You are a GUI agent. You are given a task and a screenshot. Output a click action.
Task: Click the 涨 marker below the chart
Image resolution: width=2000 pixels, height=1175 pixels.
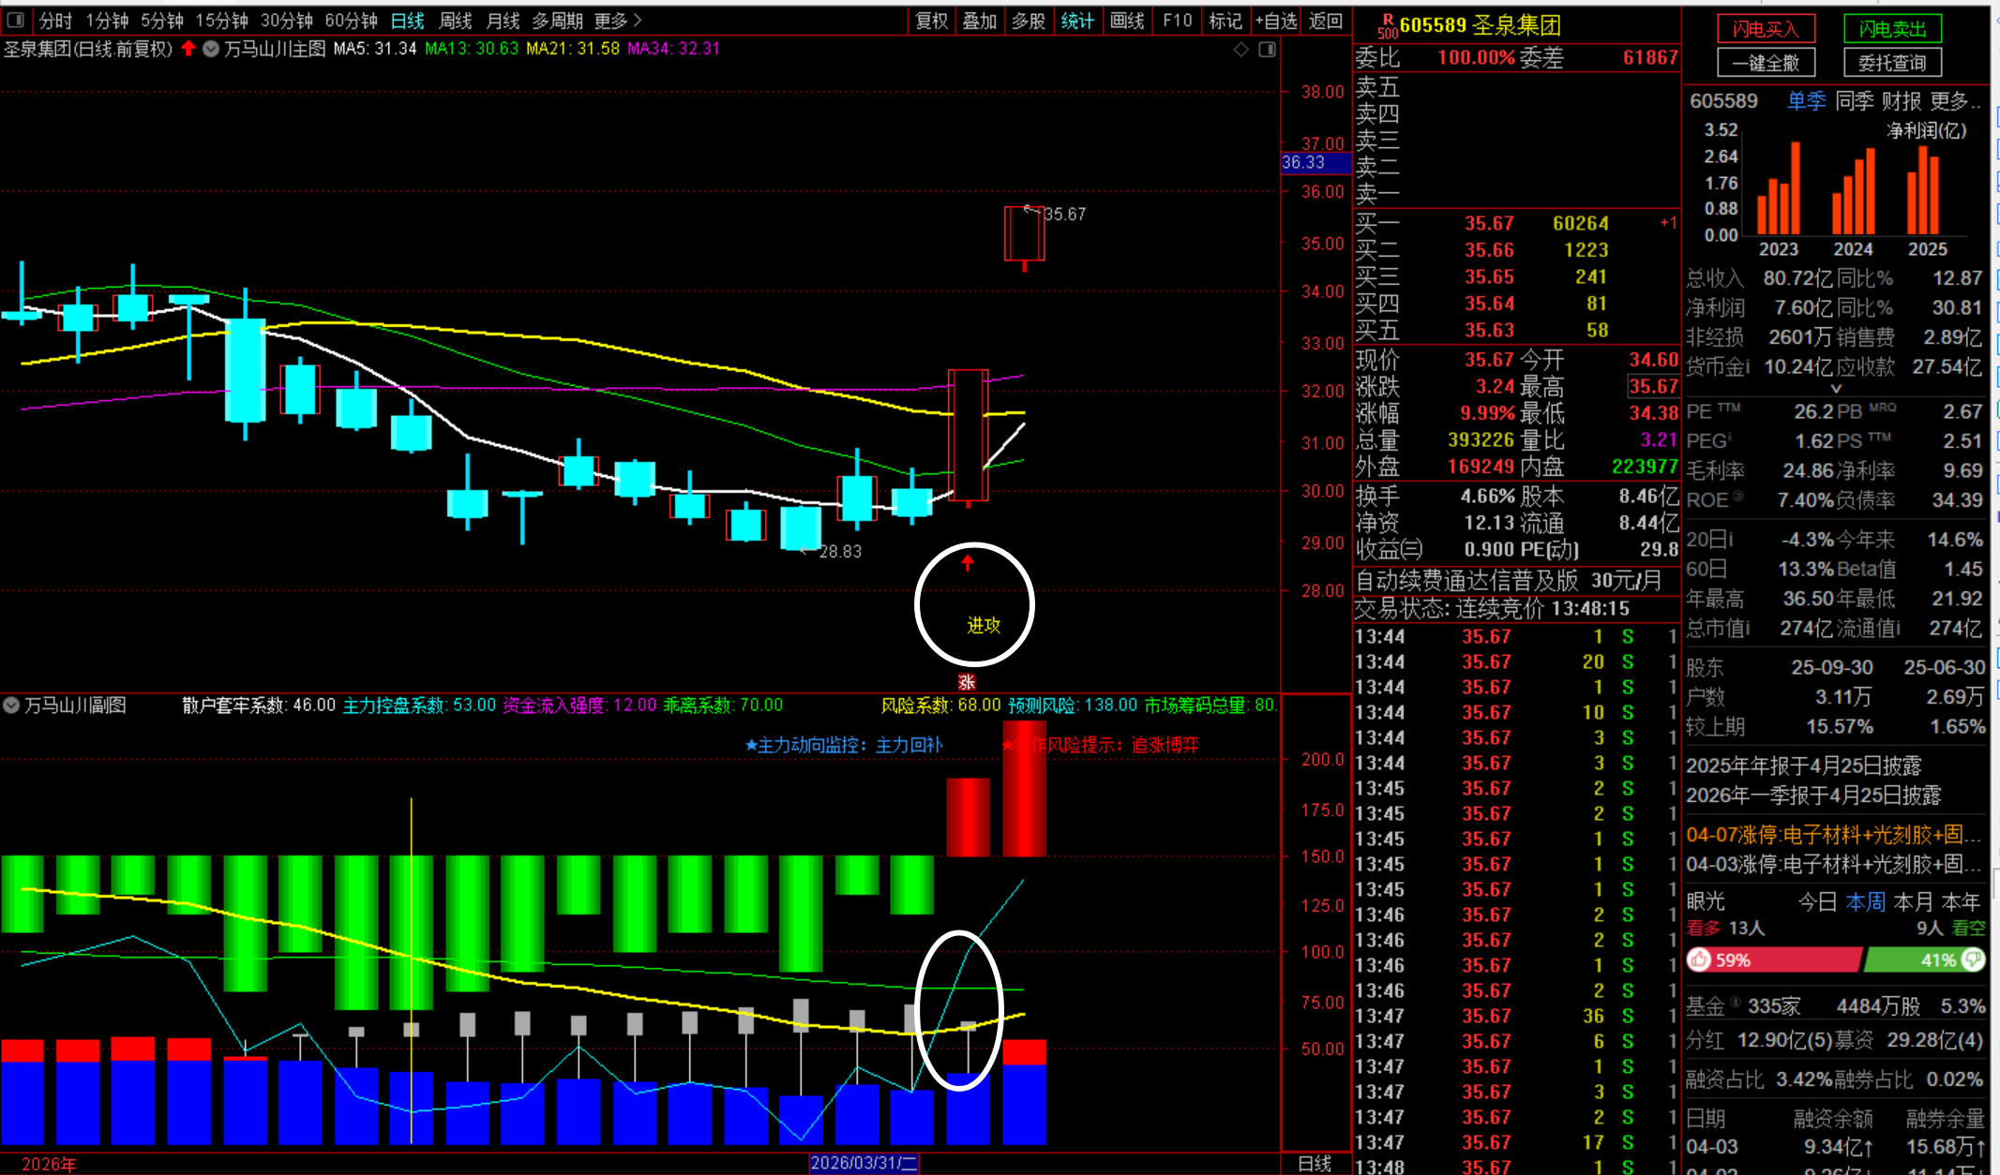click(967, 681)
